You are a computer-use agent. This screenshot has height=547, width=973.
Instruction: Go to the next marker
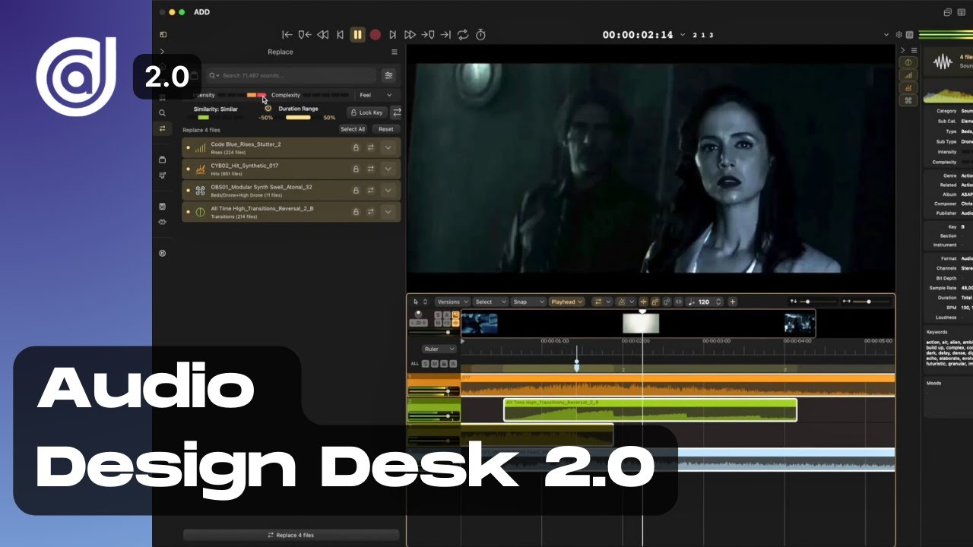[x=428, y=35]
